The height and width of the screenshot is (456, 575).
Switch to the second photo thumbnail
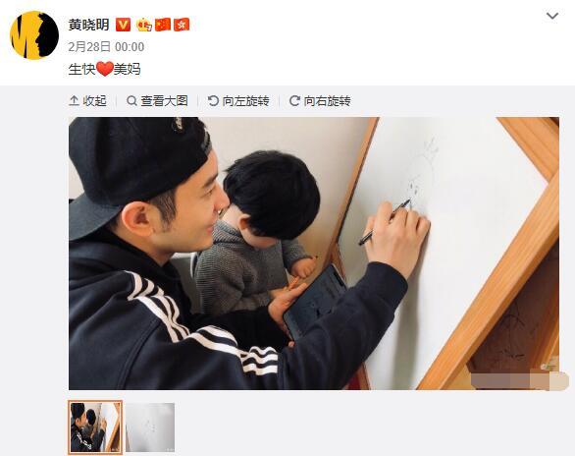[150, 427]
